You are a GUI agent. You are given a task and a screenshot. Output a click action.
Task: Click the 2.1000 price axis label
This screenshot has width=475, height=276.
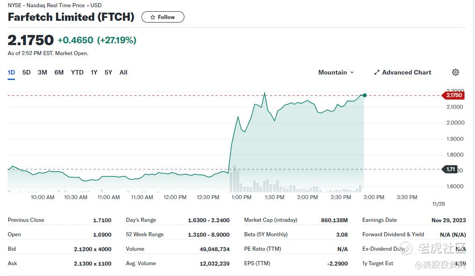click(455, 107)
